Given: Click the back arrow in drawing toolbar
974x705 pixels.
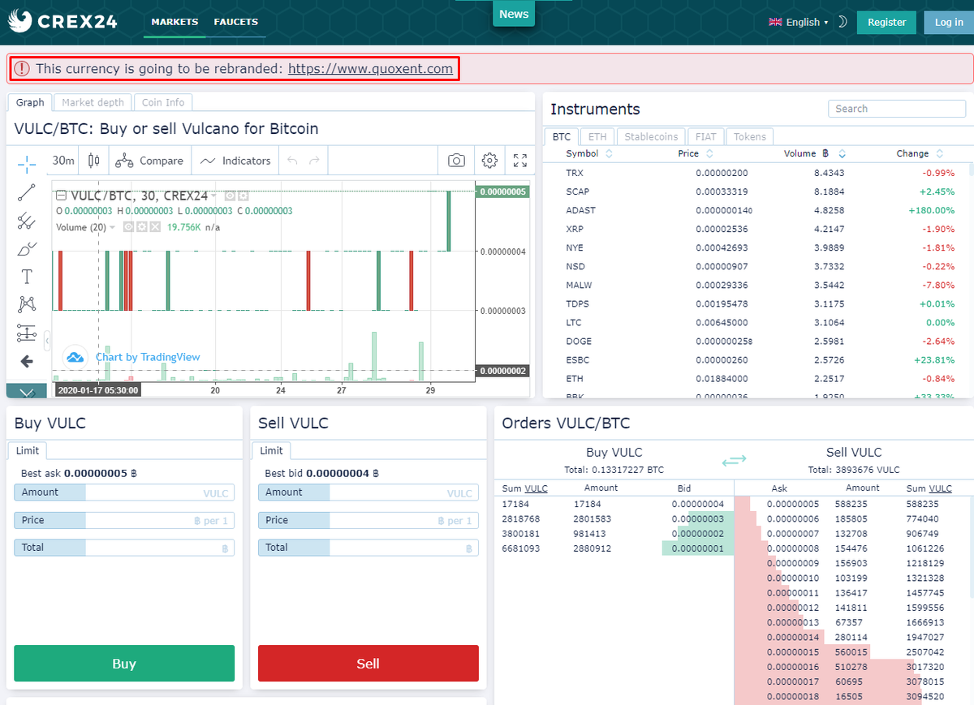Looking at the screenshot, I should coord(27,361).
